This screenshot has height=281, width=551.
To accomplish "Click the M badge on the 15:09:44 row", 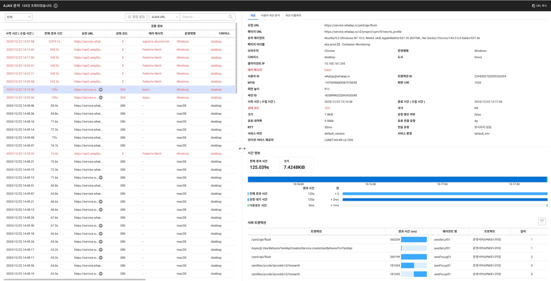I will point(101,98).
